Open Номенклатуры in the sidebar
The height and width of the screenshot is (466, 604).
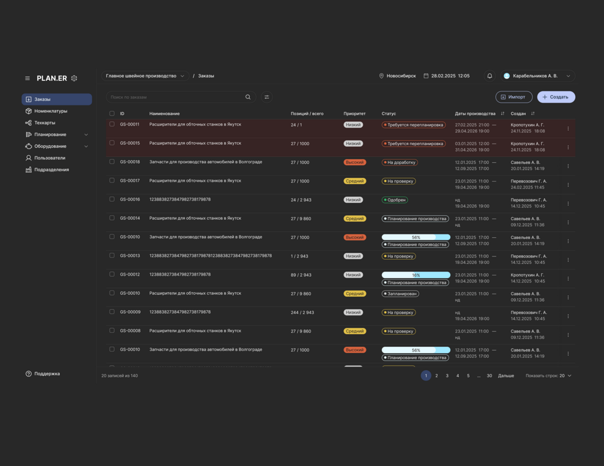[x=51, y=111]
